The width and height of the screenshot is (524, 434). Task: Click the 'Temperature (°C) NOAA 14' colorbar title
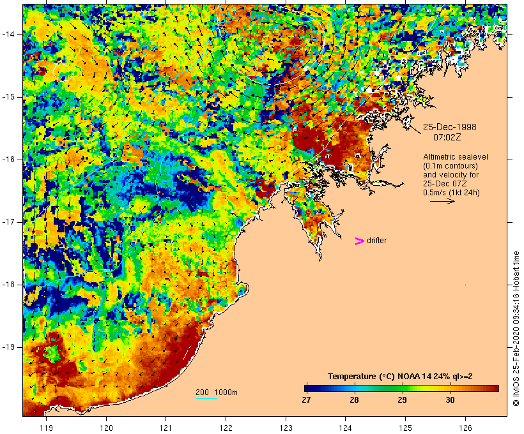point(379,377)
